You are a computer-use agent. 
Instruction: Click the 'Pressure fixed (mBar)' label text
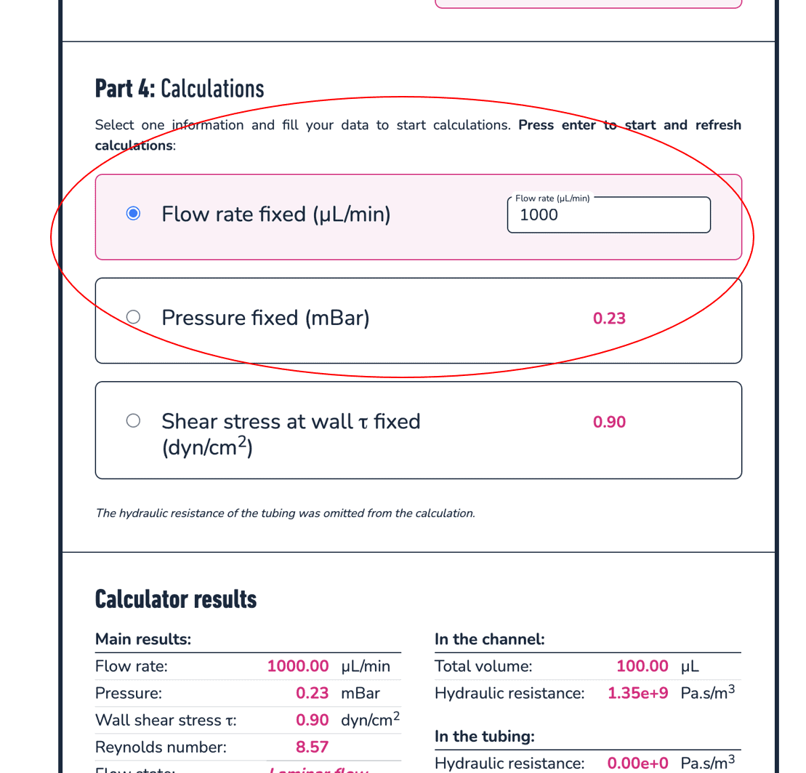pyautogui.click(x=265, y=318)
